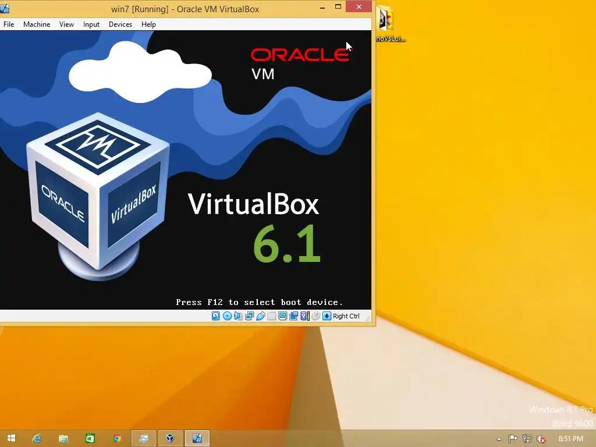This screenshot has height=447, width=596.
Task: Click the 8:51 PM clock
Action: pyautogui.click(x=570, y=439)
